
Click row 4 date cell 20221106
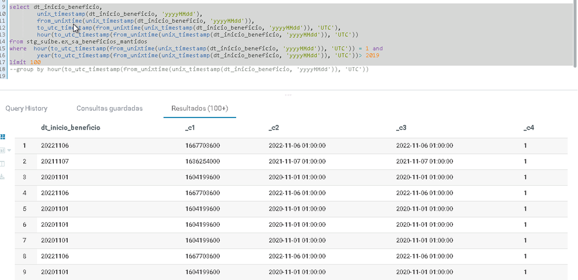click(55, 193)
